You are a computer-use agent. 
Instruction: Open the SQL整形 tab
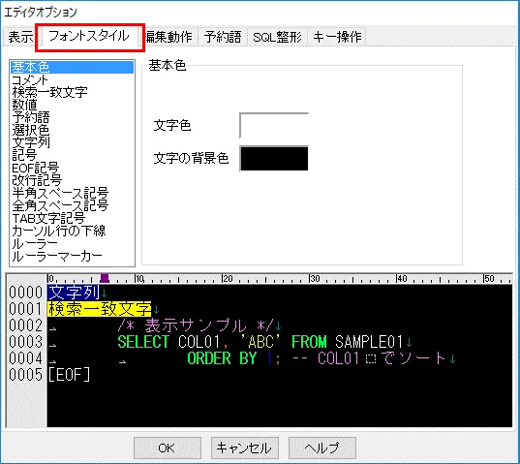tap(277, 37)
